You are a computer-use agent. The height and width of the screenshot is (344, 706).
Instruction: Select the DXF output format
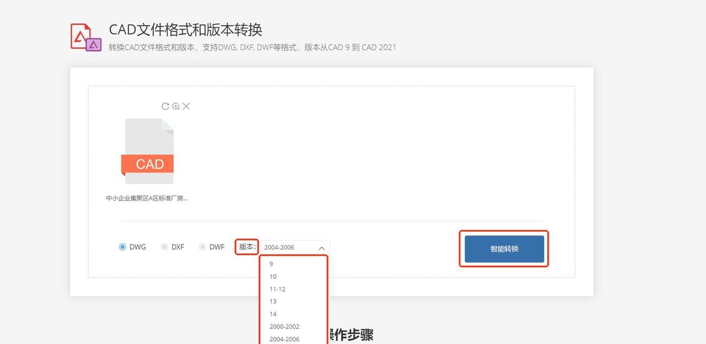click(x=164, y=246)
